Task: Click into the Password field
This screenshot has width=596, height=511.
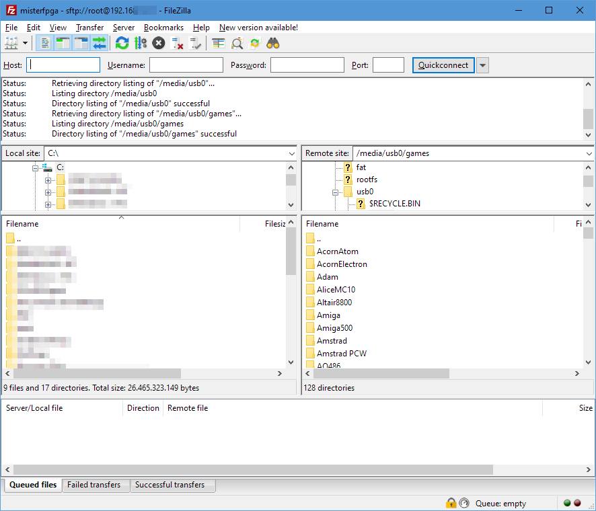Action: (x=307, y=65)
